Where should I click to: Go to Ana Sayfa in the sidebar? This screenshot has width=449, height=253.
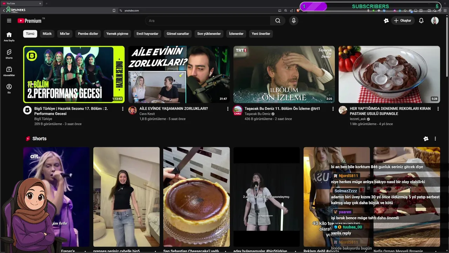9,37
